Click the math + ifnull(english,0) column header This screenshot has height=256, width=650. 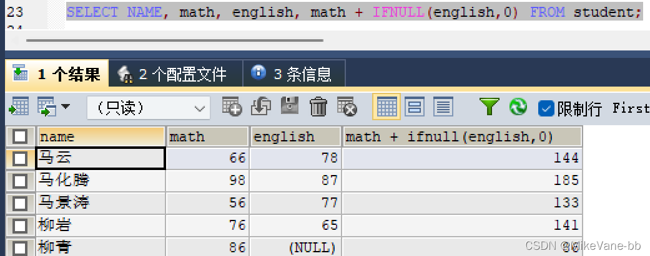pyautogui.click(x=462, y=136)
